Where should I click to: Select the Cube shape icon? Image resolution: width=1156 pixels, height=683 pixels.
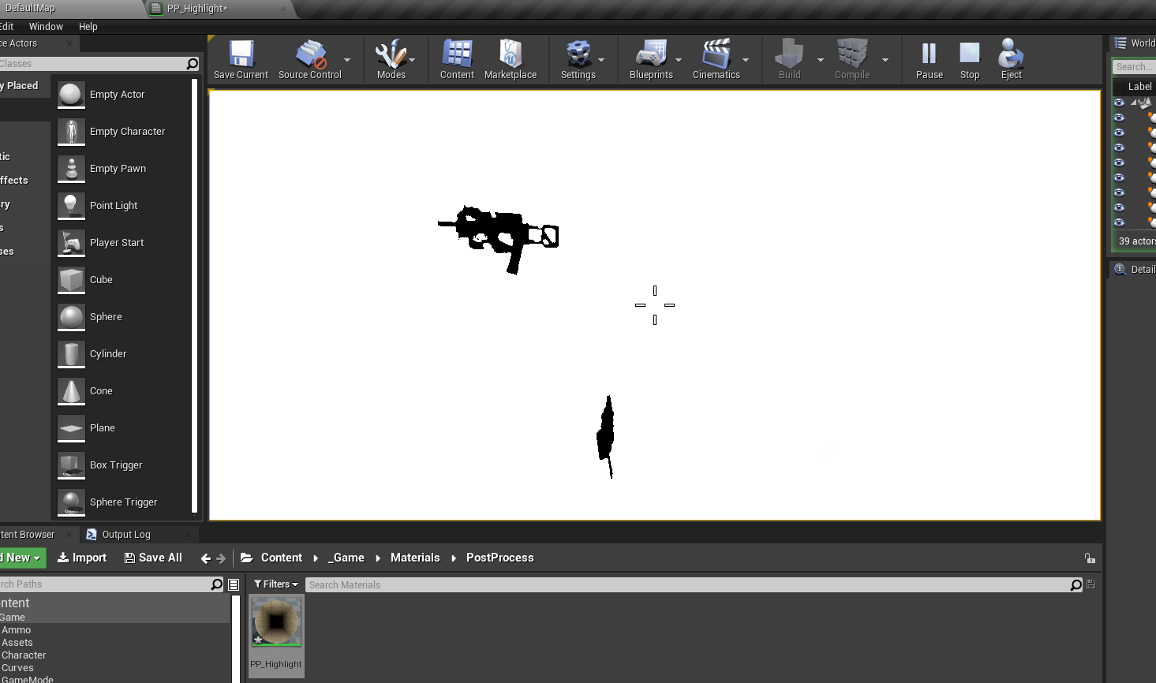(71, 280)
